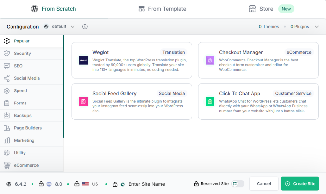Click the Social Media tag on Social Feed Gallery
This screenshot has height=194, width=326.
coord(172,94)
